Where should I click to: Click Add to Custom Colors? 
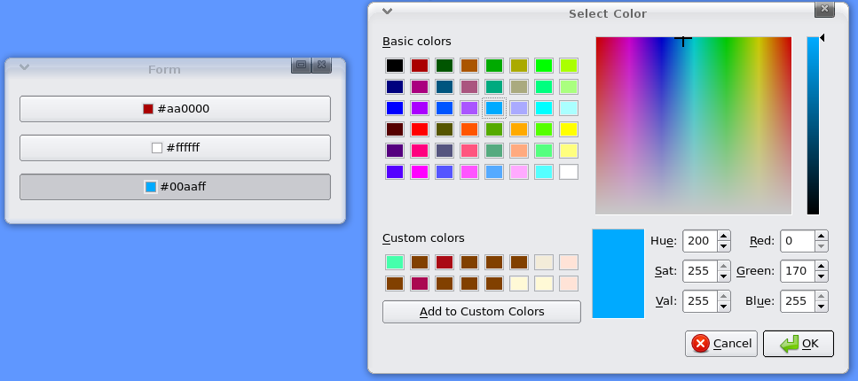pyautogui.click(x=482, y=312)
